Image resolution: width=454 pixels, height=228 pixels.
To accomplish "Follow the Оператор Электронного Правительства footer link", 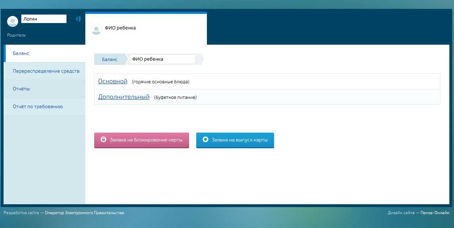I will [84, 213].
